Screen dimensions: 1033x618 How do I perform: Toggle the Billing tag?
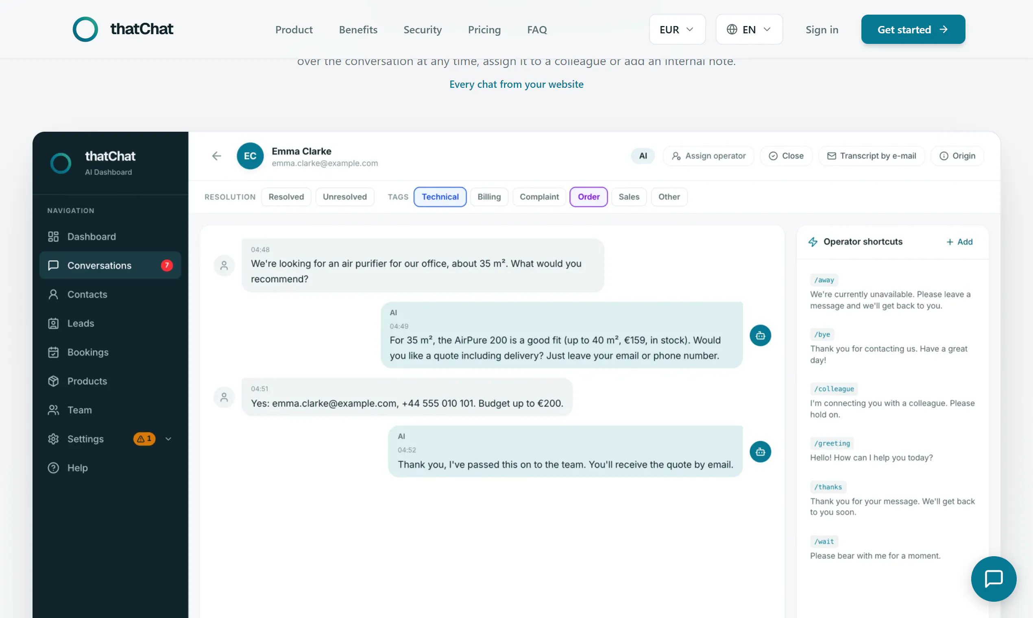click(489, 196)
